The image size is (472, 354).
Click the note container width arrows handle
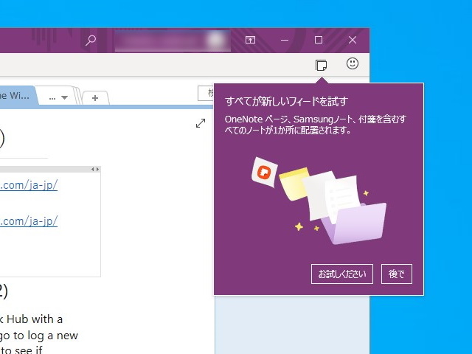[95, 170]
